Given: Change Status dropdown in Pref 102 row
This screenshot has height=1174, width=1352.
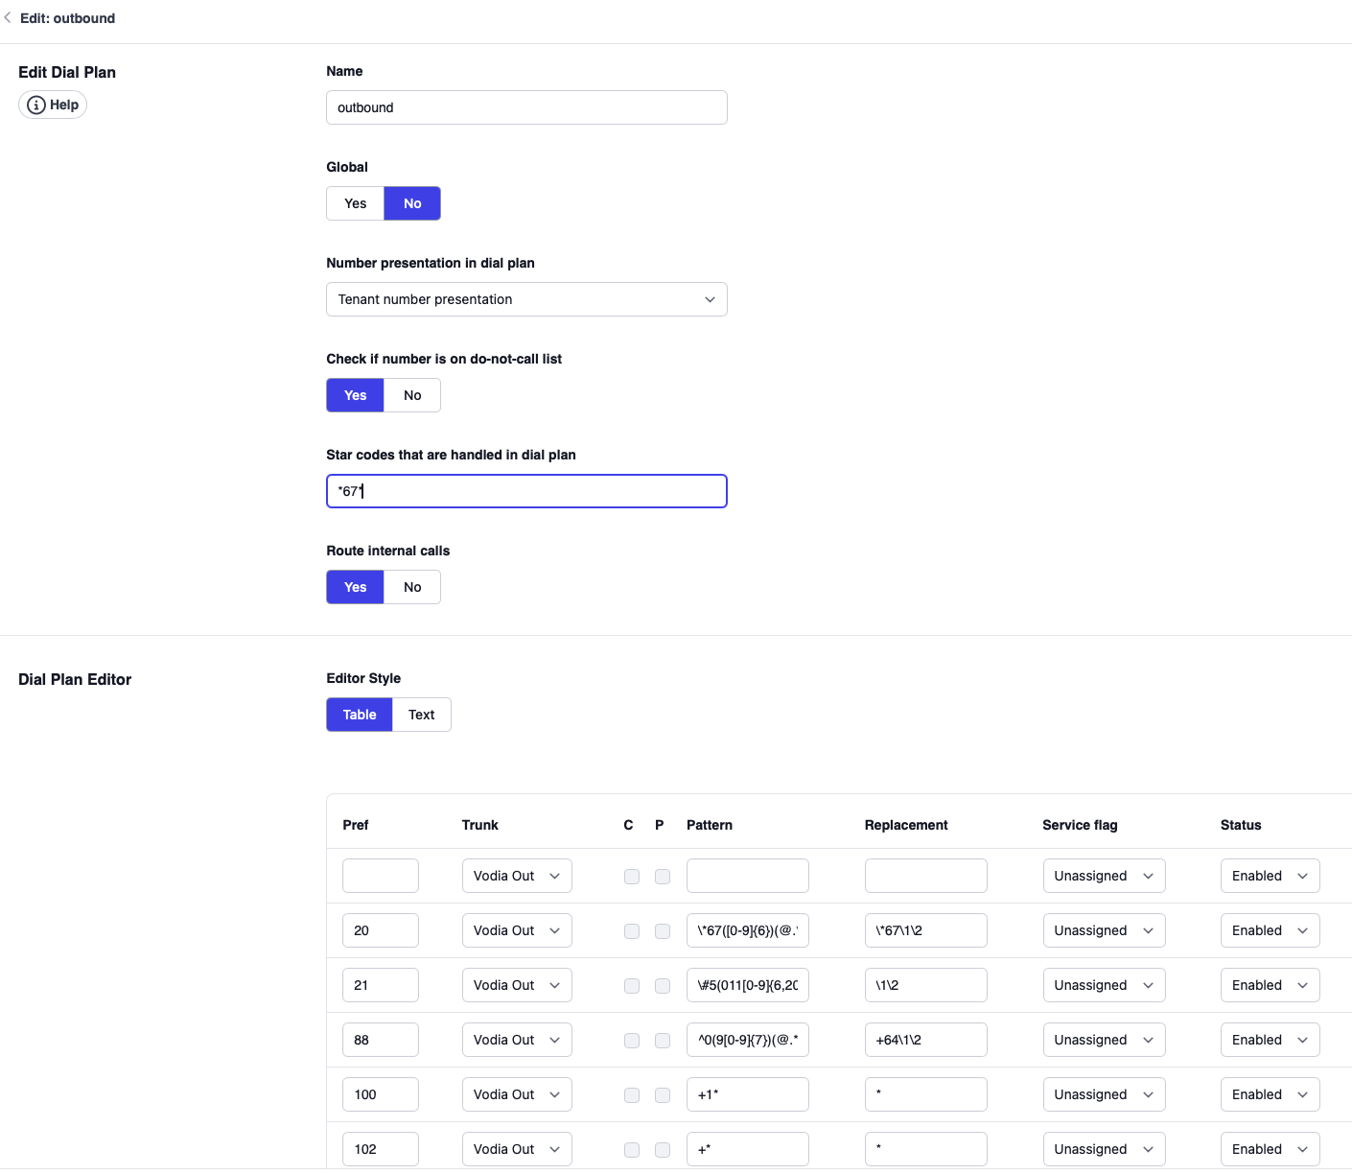Looking at the screenshot, I should click(x=1270, y=1149).
